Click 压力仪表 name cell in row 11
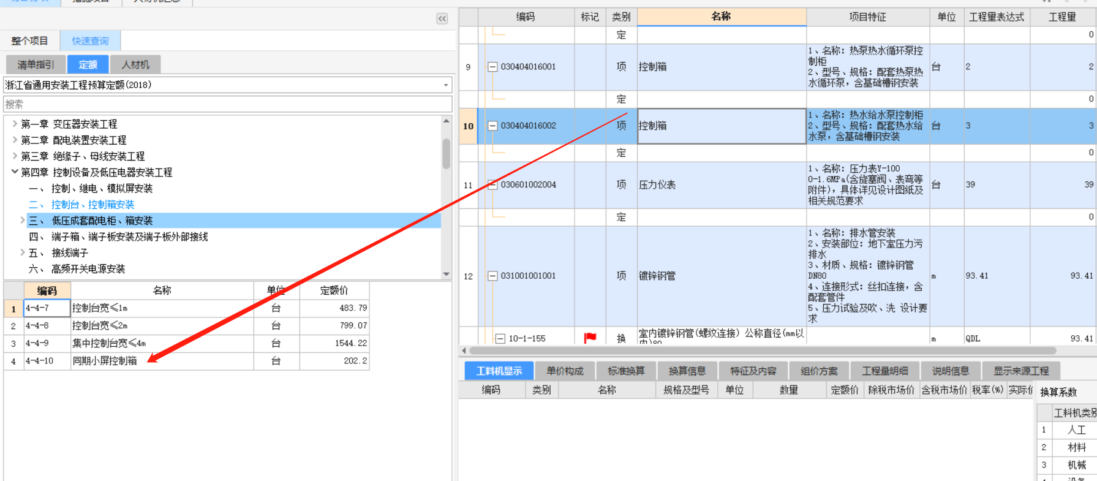The height and width of the screenshot is (481, 1097). click(722, 185)
